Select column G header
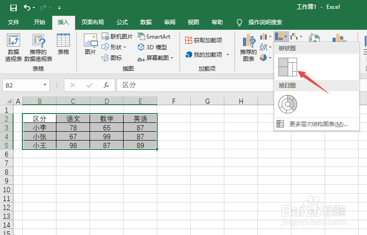Image resolution: width=367 pixels, height=235 pixels. [208, 101]
